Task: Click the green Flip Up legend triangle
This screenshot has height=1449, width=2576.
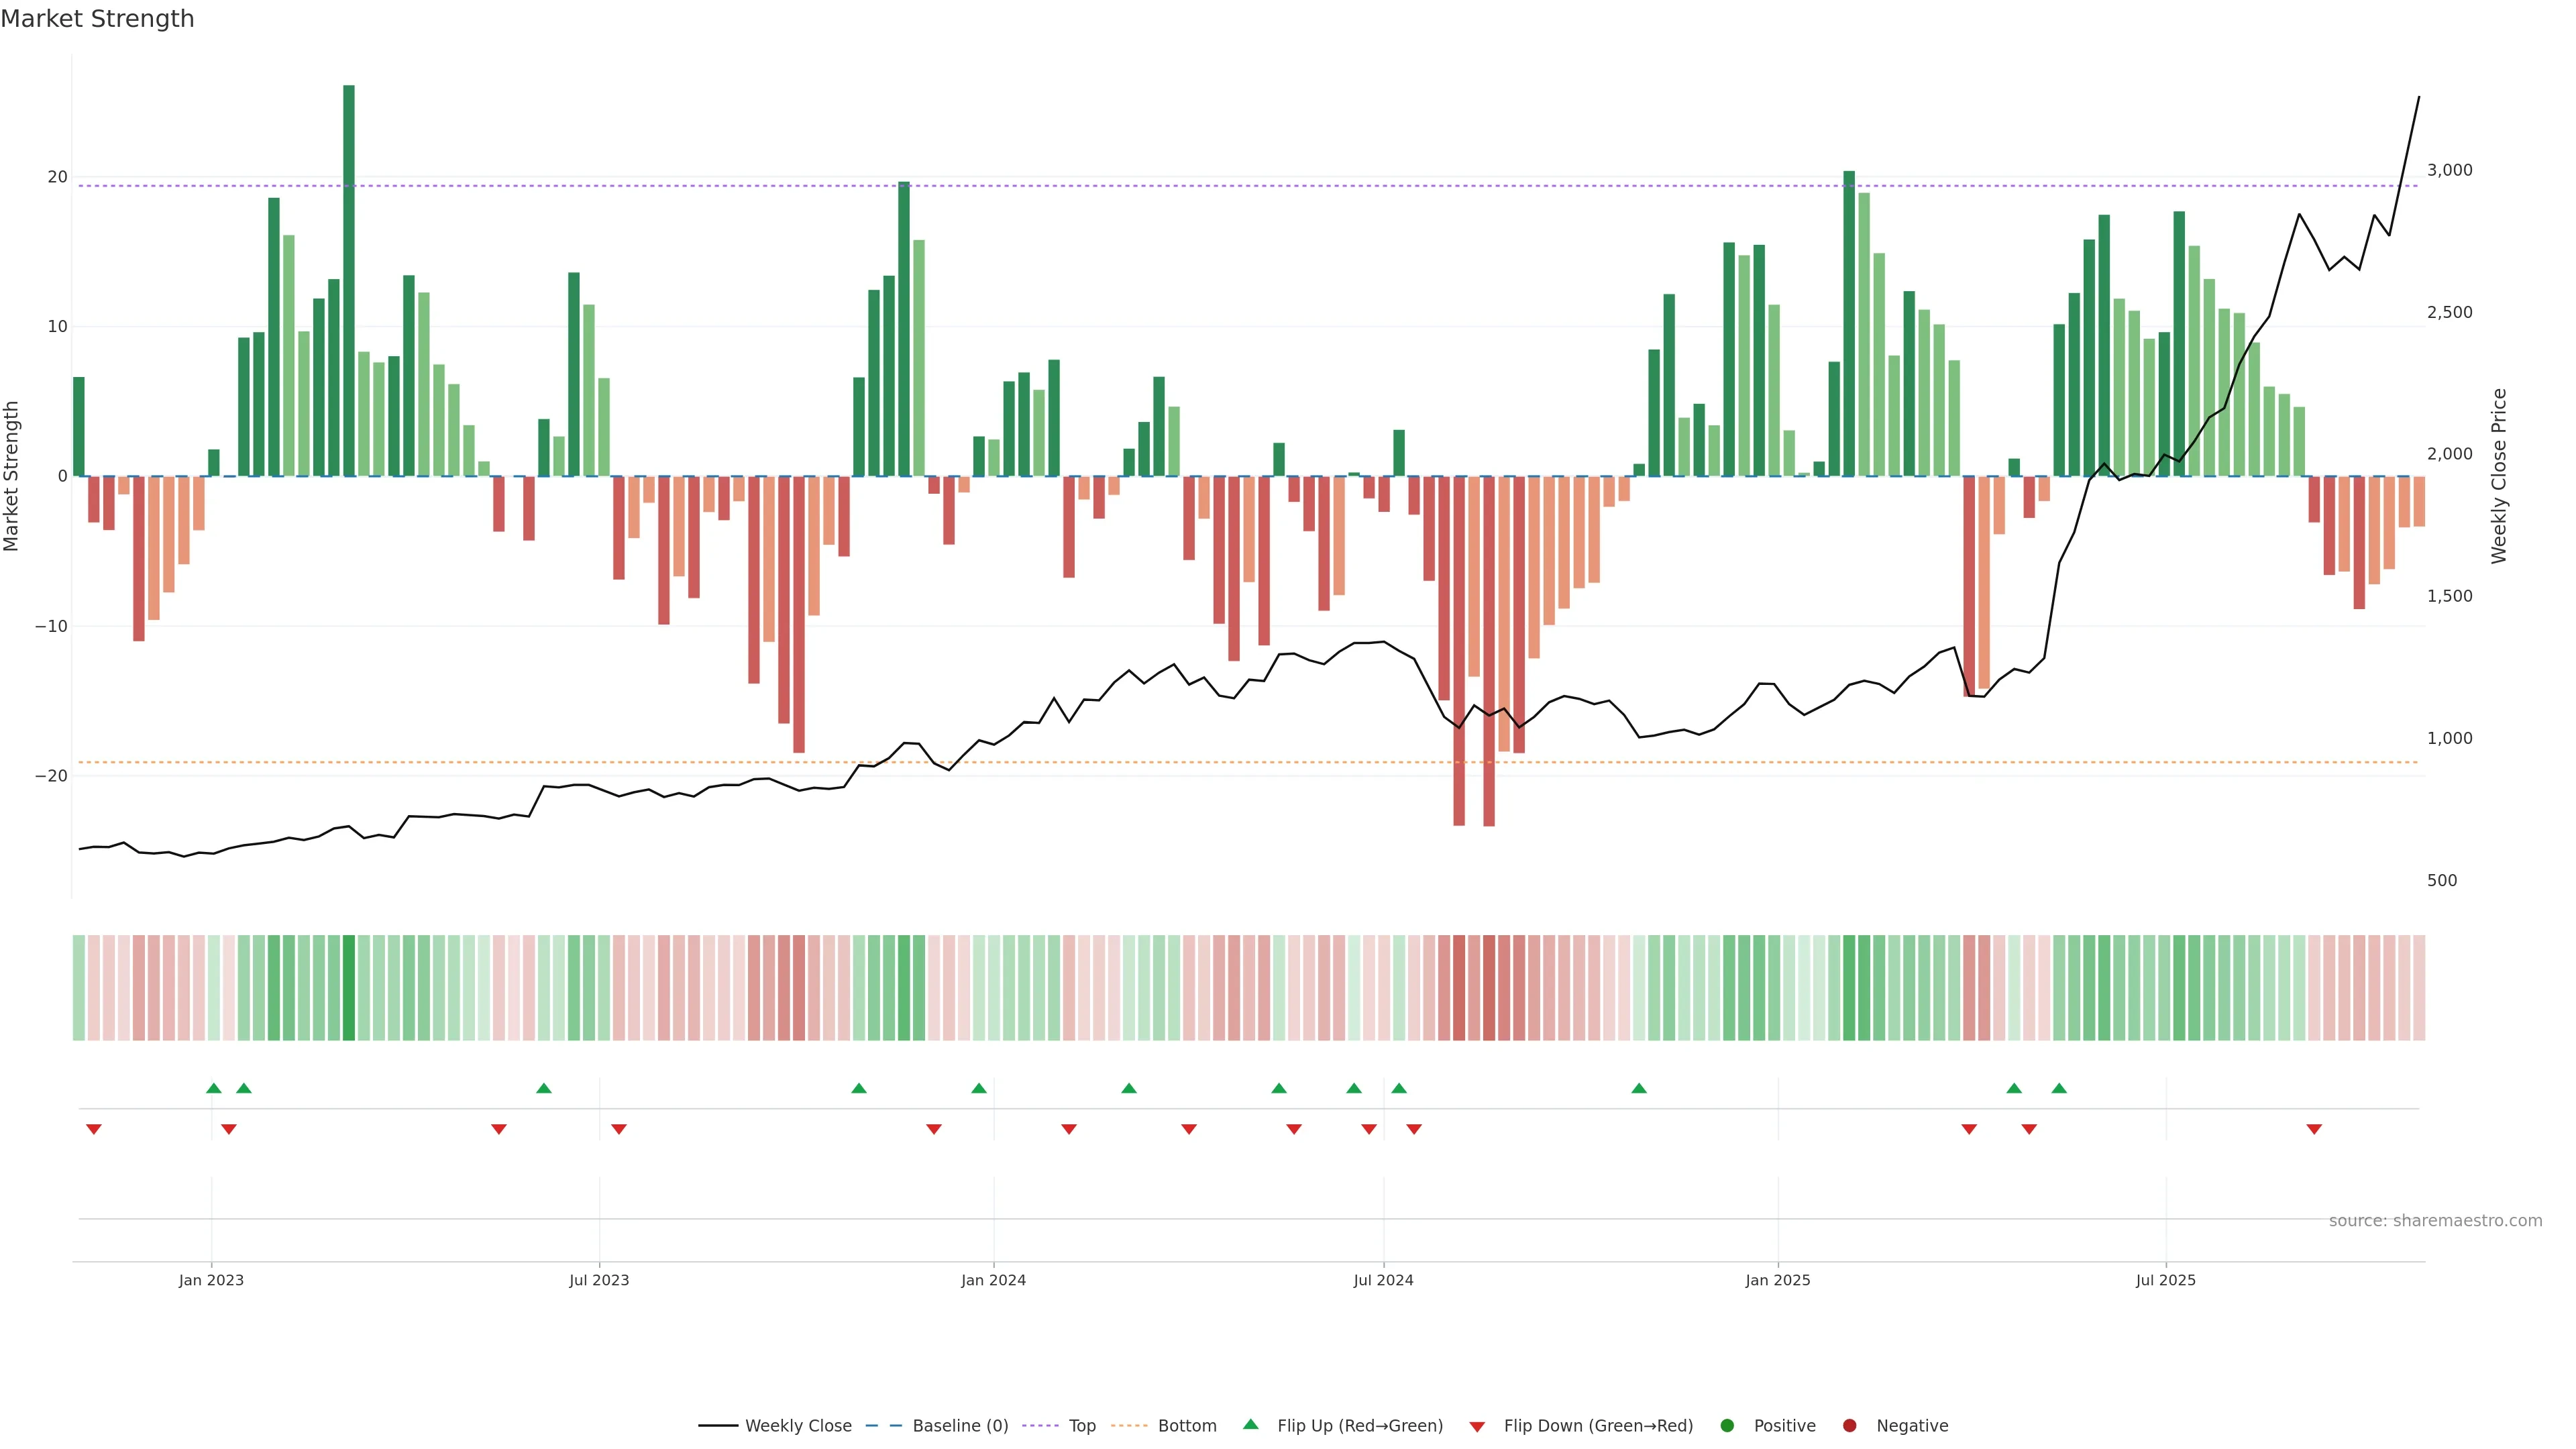Action: click(1250, 1424)
